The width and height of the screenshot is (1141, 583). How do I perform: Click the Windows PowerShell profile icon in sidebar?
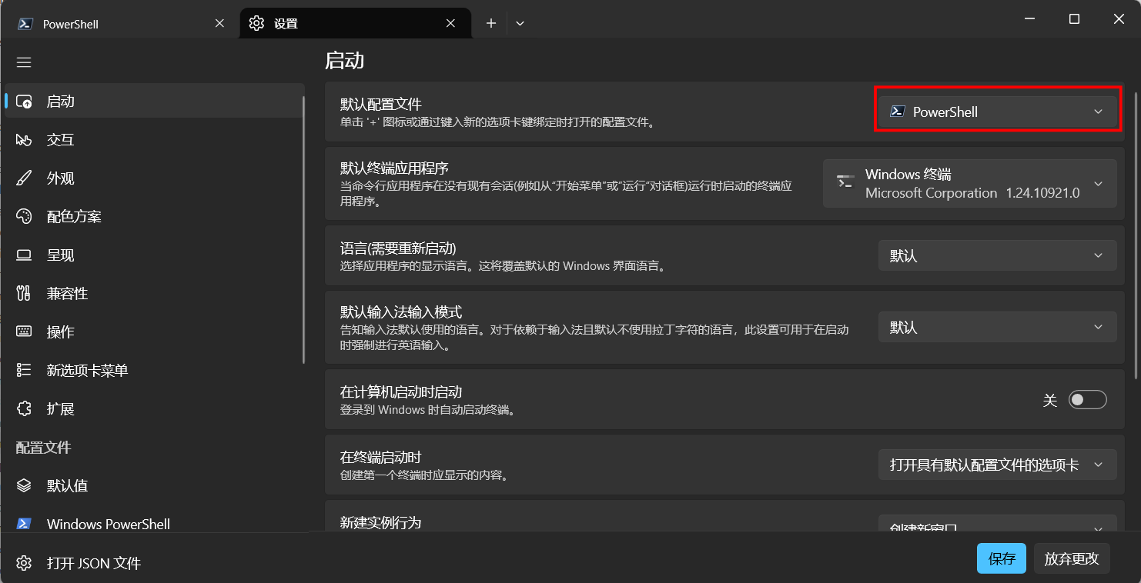pos(24,524)
